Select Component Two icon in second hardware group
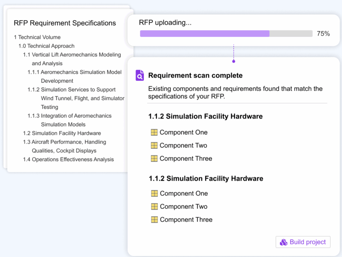342x257 pixels. (x=154, y=206)
